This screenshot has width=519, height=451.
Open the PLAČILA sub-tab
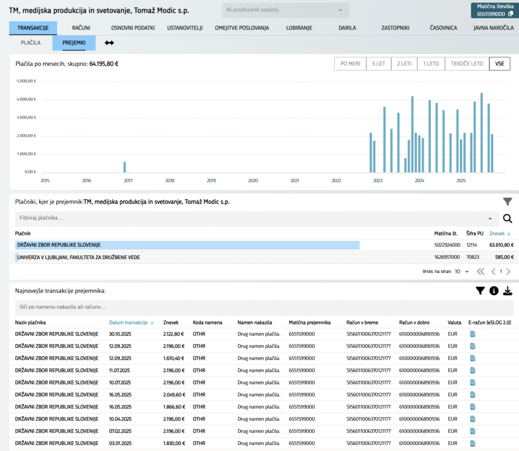[30, 43]
